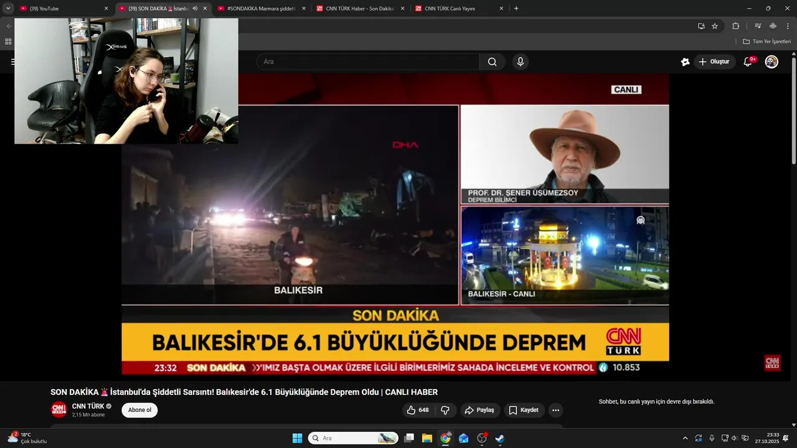
Task: Close the CNN TÜRK Canlı Yayını tab
Action: (501, 9)
